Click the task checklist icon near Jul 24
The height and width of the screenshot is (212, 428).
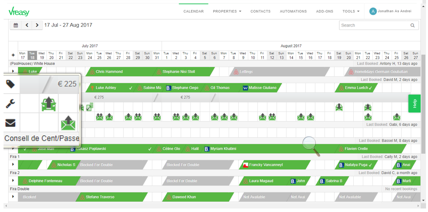90,107
